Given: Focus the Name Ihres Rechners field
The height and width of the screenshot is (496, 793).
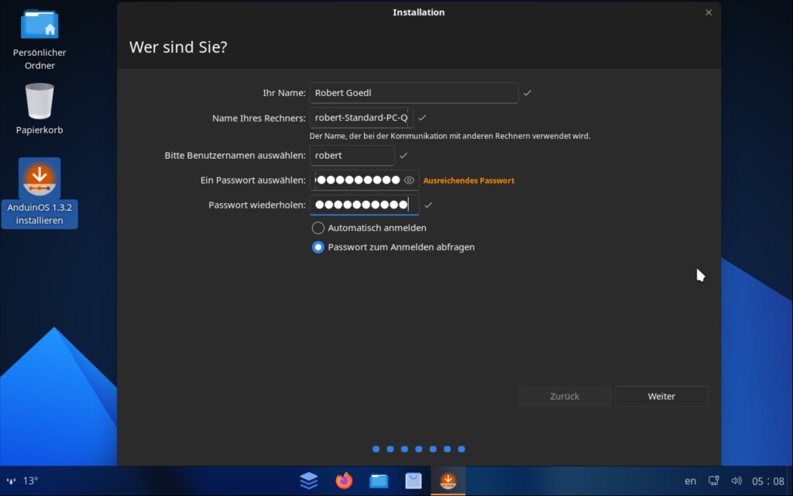Looking at the screenshot, I should (x=361, y=118).
